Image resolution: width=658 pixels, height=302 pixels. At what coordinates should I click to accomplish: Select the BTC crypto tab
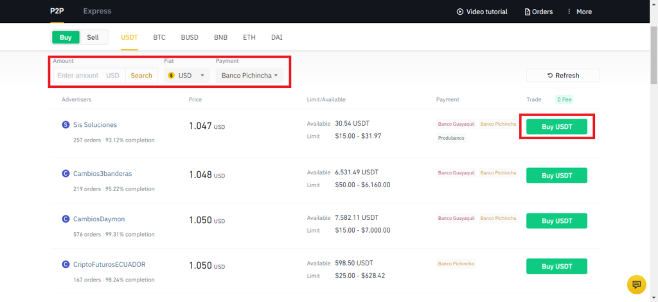(159, 37)
